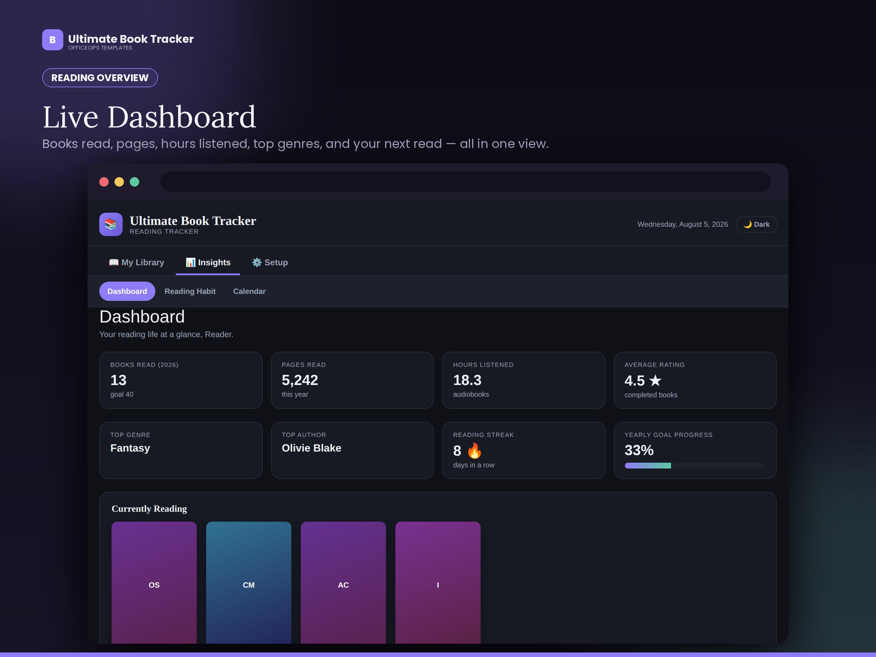This screenshot has height=657, width=876.
Task: Click the Books Read 13 value
Action: [118, 380]
